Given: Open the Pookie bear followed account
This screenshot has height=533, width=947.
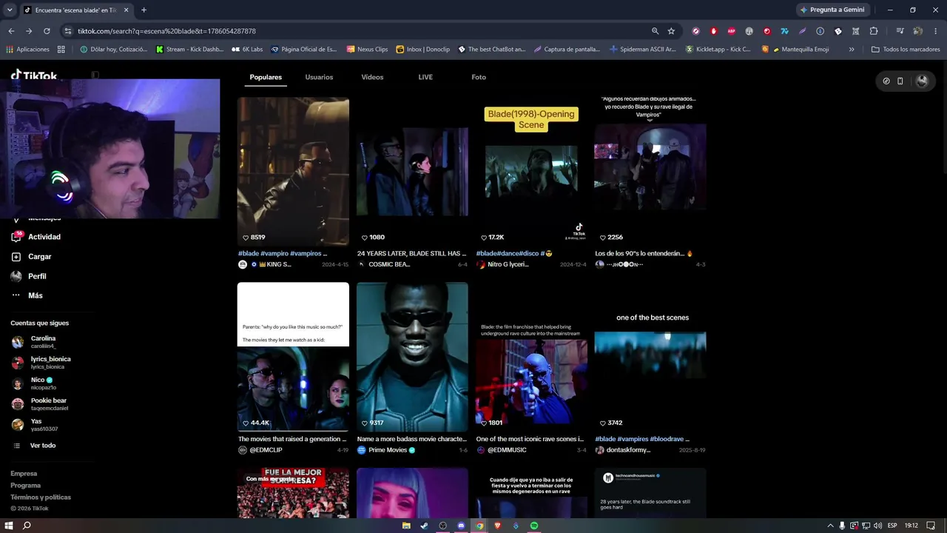Looking at the screenshot, I should pyautogui.click(x=40, y=404).
